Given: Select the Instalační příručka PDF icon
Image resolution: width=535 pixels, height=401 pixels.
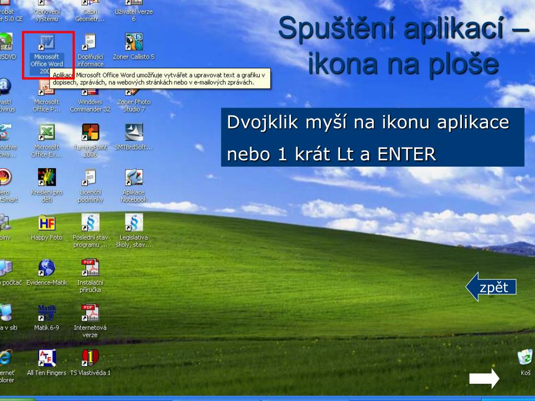Looking at the screenshot, I should click(x=90, y=268).
